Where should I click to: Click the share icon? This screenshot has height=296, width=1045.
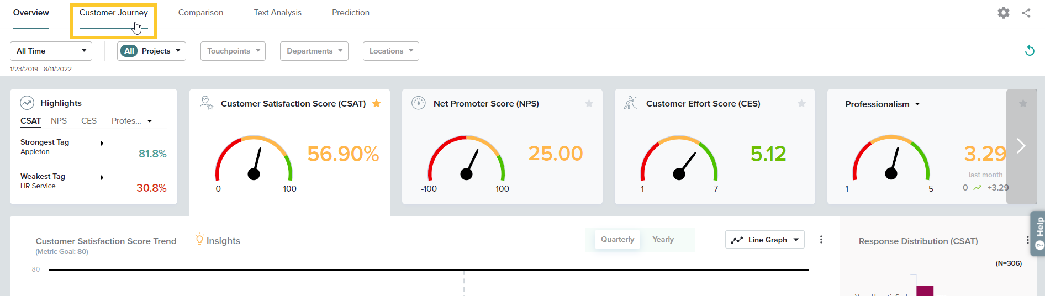tap(1026, 13)
